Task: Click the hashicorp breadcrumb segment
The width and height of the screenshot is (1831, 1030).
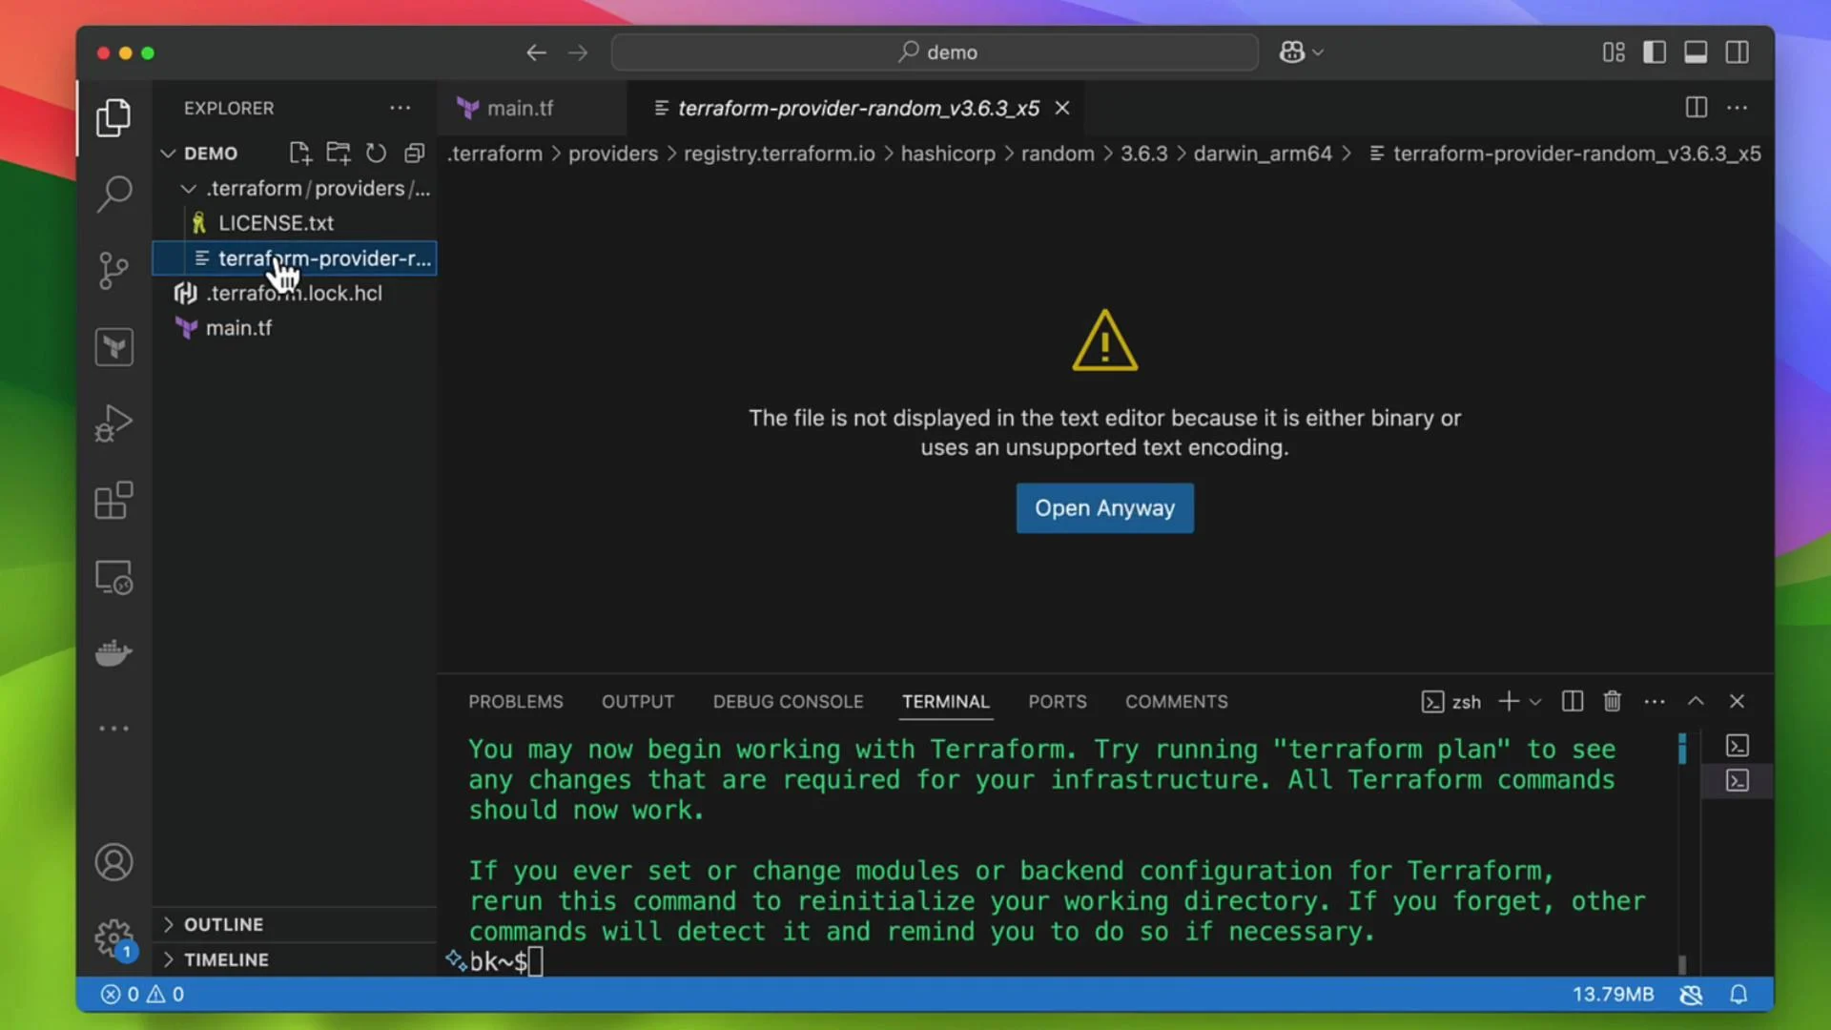Action: point(947,154)
